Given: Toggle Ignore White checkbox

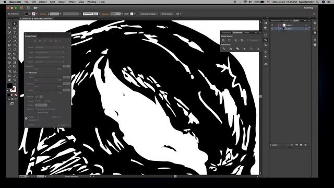Looking at the screenshot, I should point(36,112).
